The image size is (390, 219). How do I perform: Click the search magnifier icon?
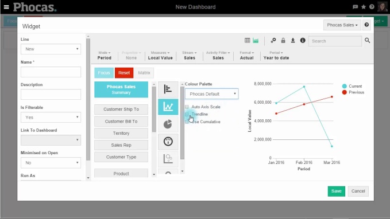click(x=368, y=41)
